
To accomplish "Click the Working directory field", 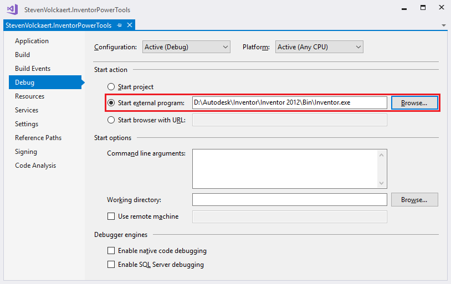I will 290,199.
